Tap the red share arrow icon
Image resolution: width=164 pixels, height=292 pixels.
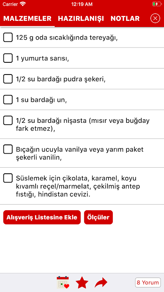pos(101,283)
